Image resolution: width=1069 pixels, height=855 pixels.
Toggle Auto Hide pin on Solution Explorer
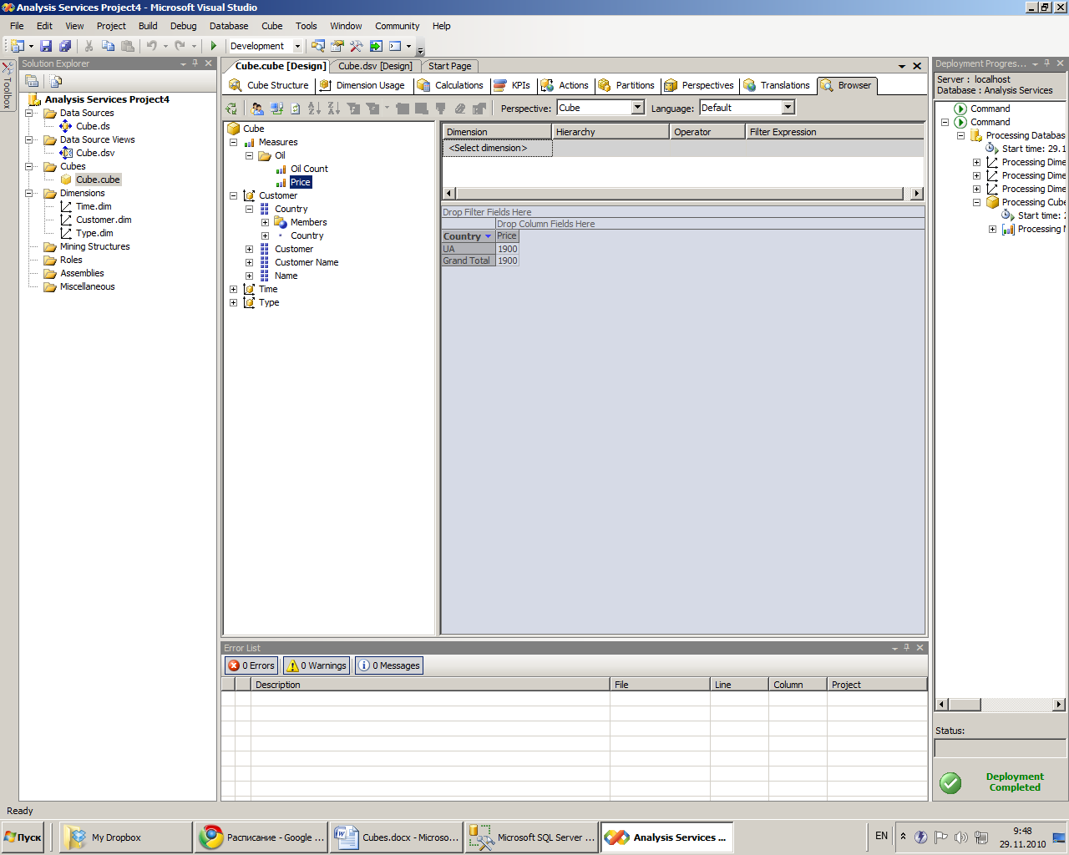tap(195, 63)
